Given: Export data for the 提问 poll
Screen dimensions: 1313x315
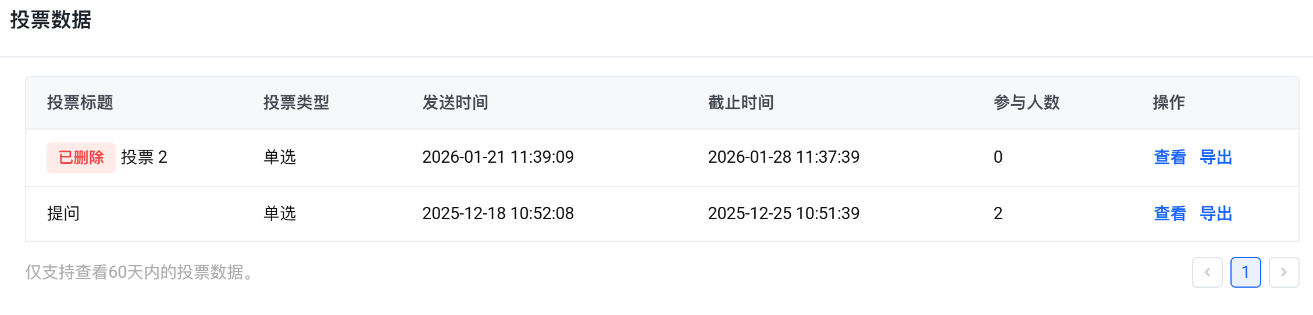Looking at the screenshot, I should [x=1216, y=213].
